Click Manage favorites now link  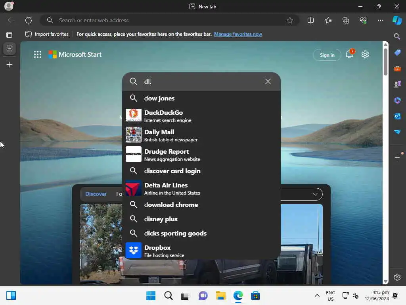point(238,34)
